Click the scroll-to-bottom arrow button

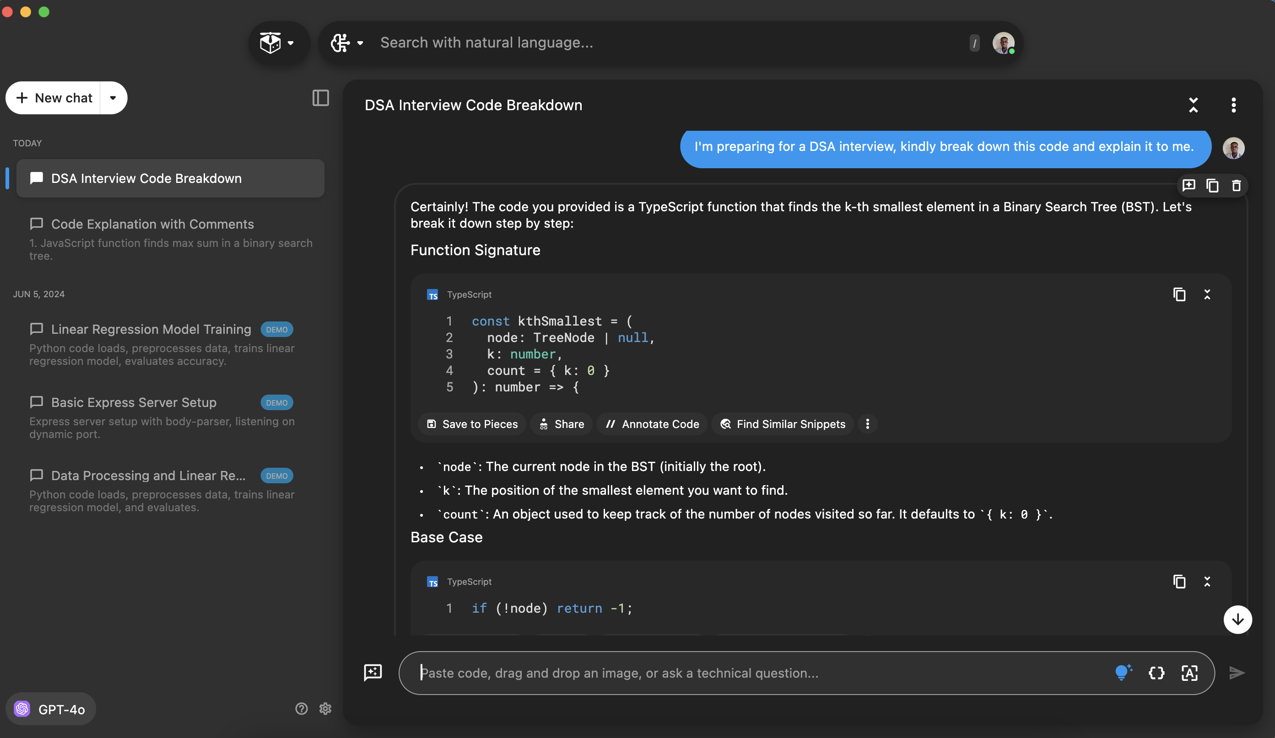(1237, 619)
